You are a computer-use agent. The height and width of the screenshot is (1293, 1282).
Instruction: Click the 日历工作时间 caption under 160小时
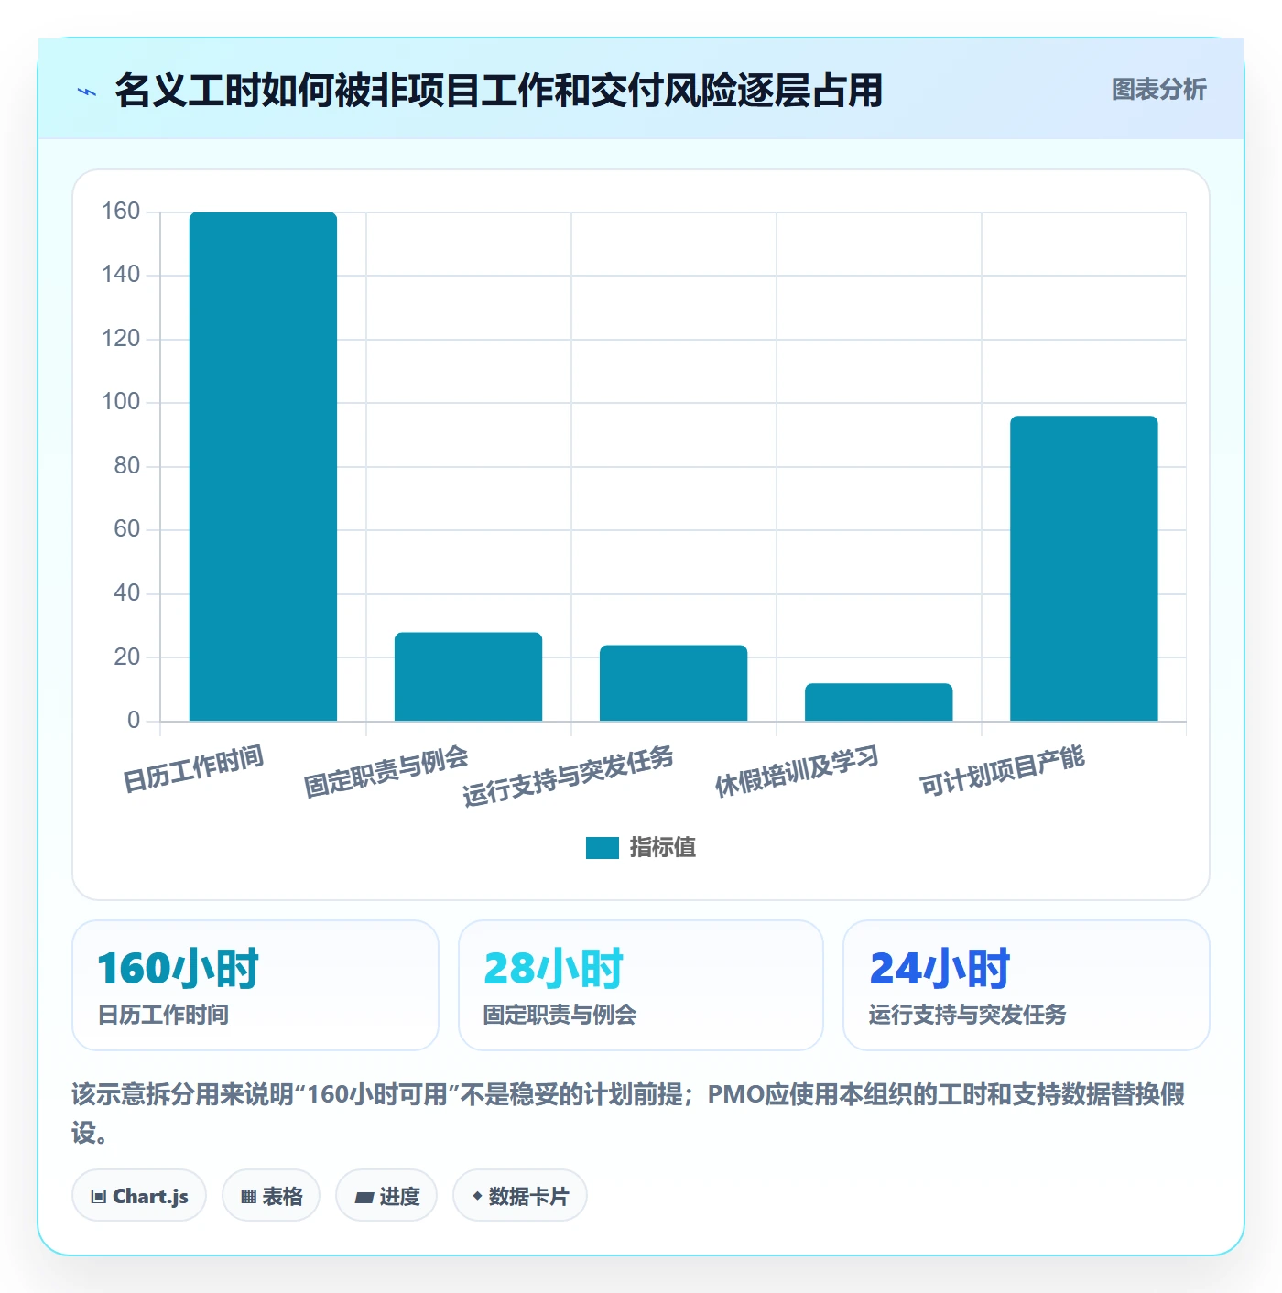tap(163, 1015)
